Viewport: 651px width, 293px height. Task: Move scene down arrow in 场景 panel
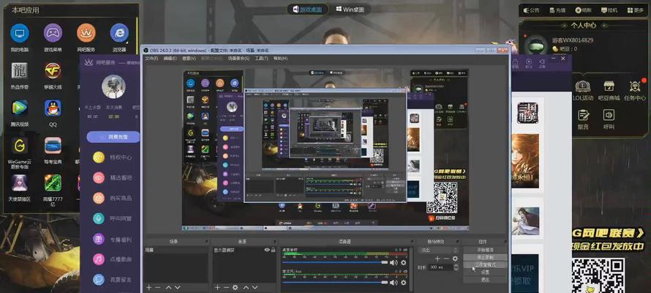click(x=177, y=287)
